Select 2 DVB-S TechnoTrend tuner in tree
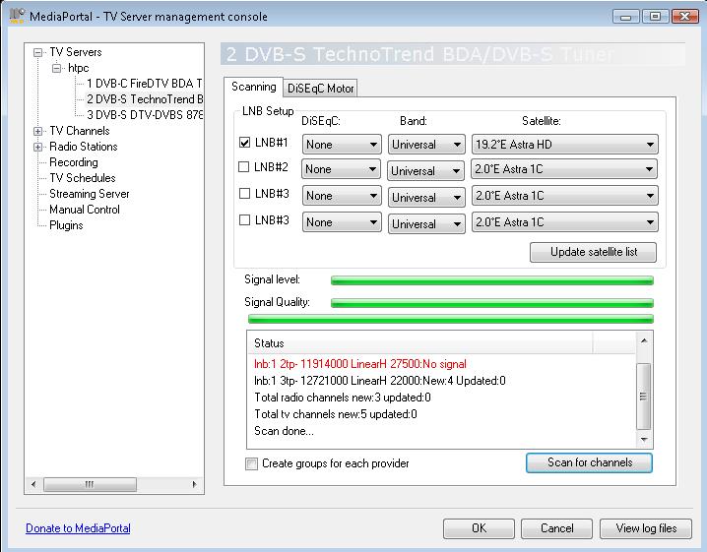Viewport: 707px width, 552px height. 145,99
